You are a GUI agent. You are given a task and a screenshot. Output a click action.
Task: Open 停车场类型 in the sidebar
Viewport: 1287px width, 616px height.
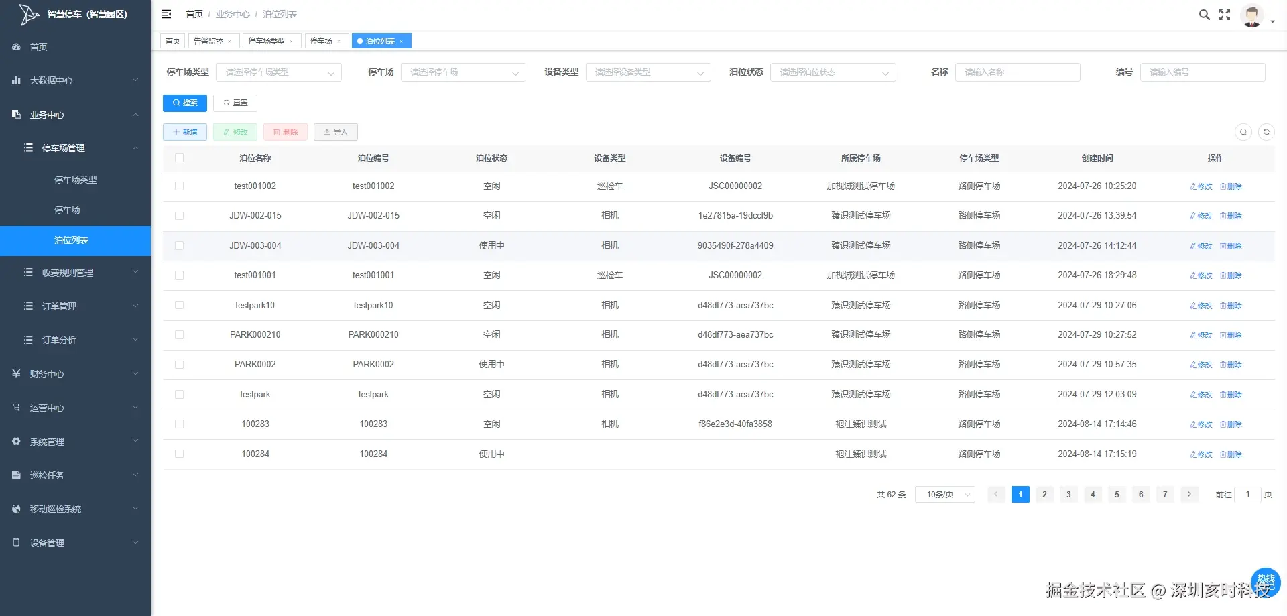click(75, 180)
